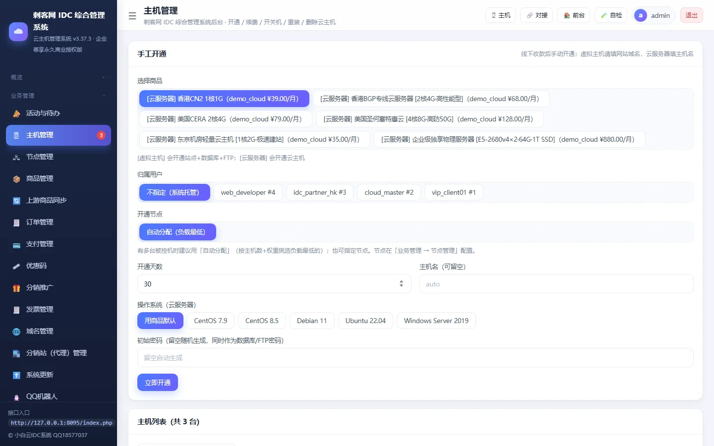The width and height of the screenshot is (714, 446).
Task: Open 节点管理 in the sidebar
Action: (59, 157)
